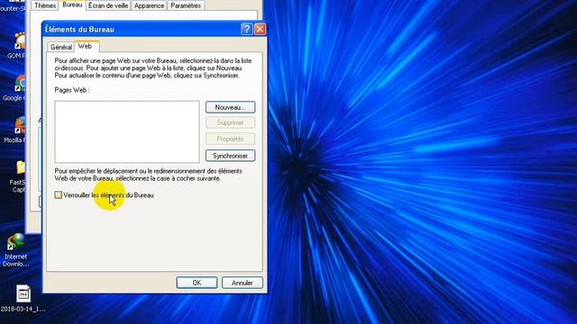Open the Paramètres tab behind dialog
577x324 pixels.
(x=186, y=5)
